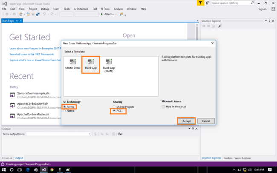Switch to the Error List tab

tap(7, 158)
